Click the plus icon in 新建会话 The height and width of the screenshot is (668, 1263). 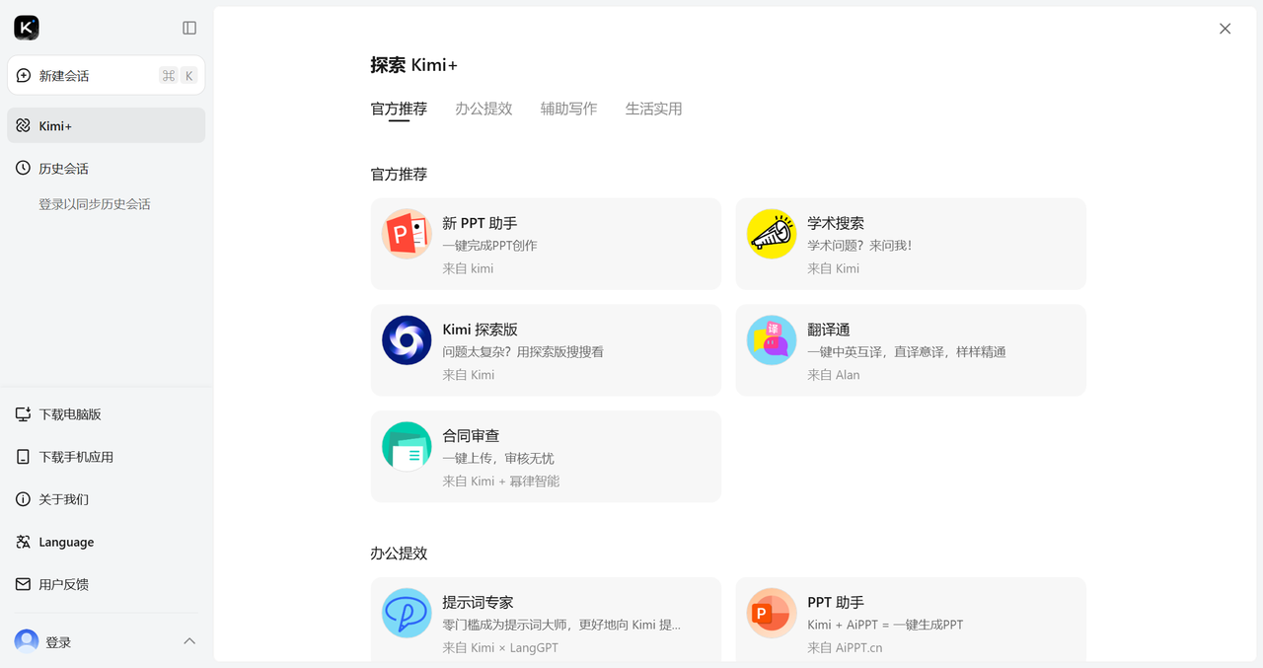point(24,76)
